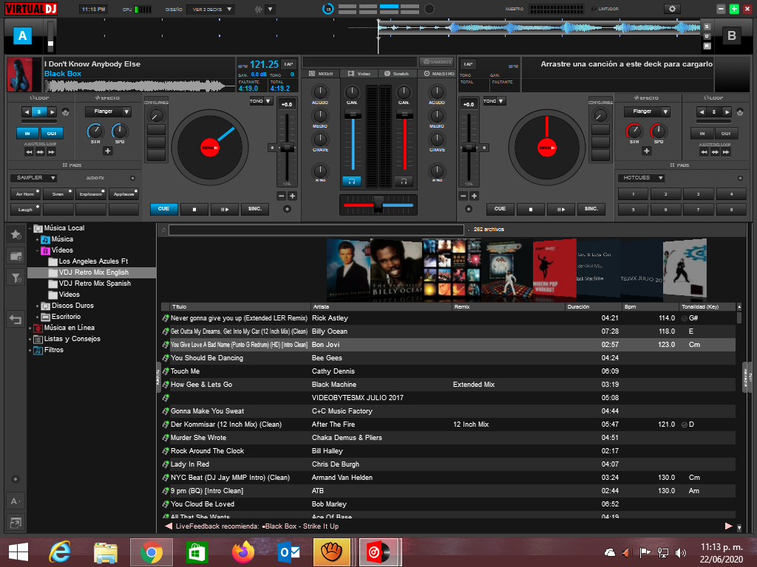Toggle left deck headphone cue button
The width and height of the screenshot is (757, 567).
coord(351,182)
